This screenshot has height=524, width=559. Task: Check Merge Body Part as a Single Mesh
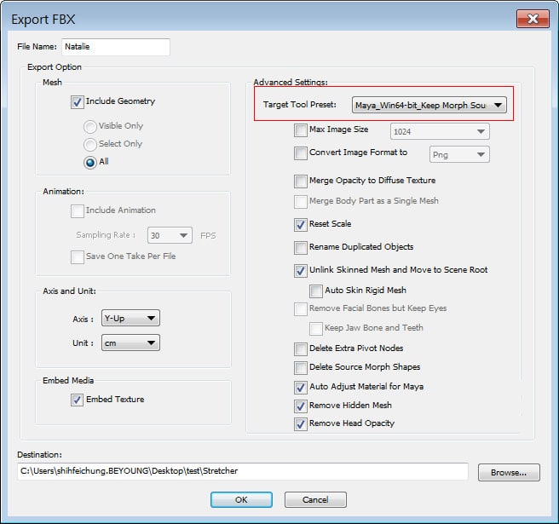point(301,202)
